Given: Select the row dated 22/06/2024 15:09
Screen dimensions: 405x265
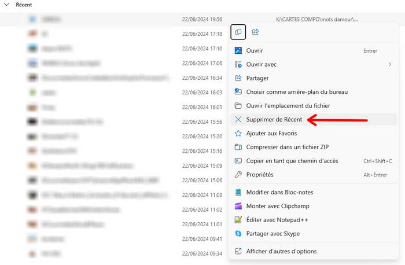Looking at the screenshot, I should [x=113, y=165].
